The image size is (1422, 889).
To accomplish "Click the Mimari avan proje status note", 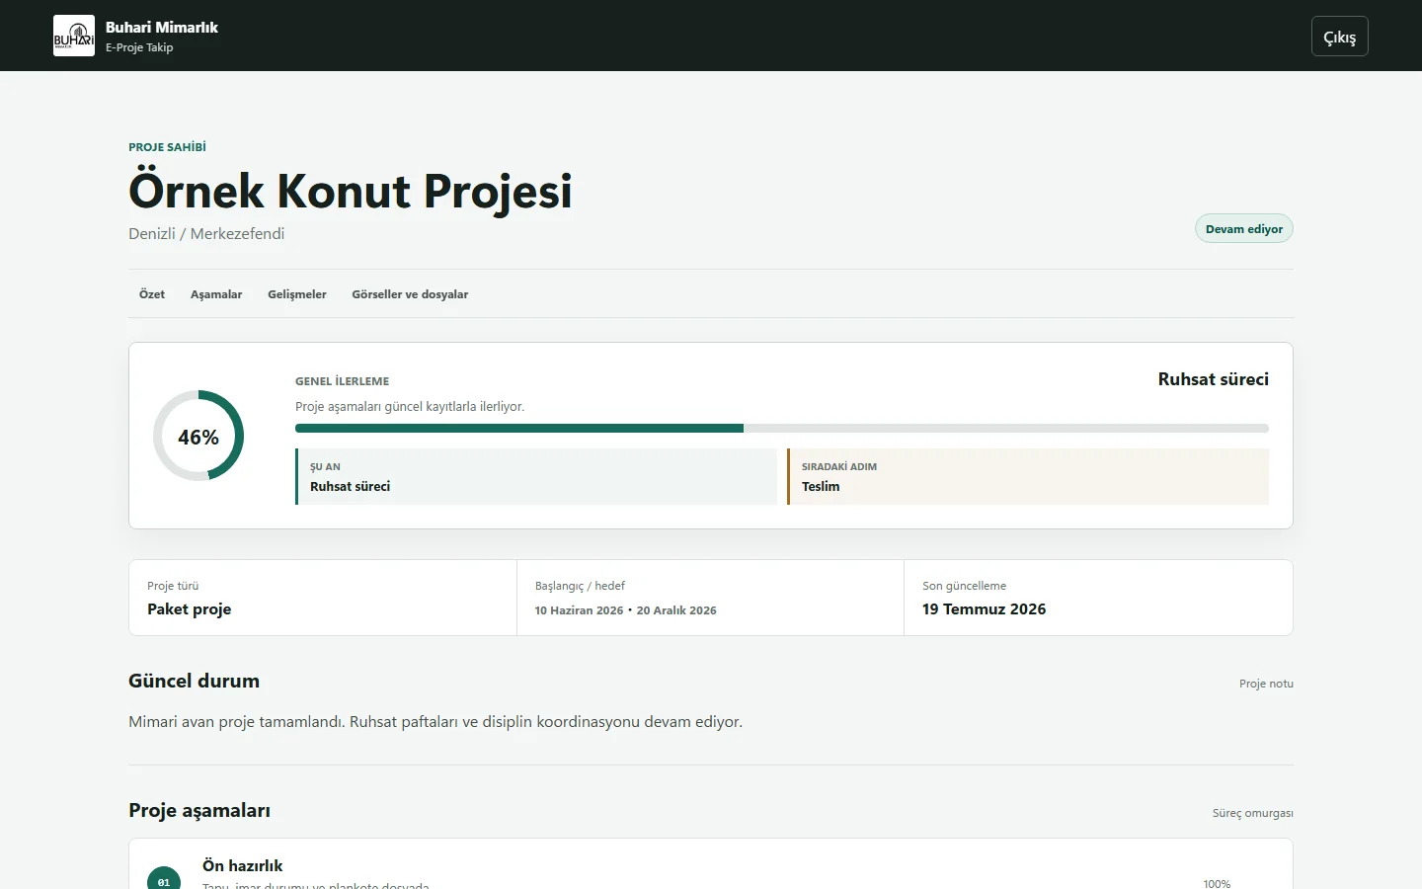I will (435, 722).
